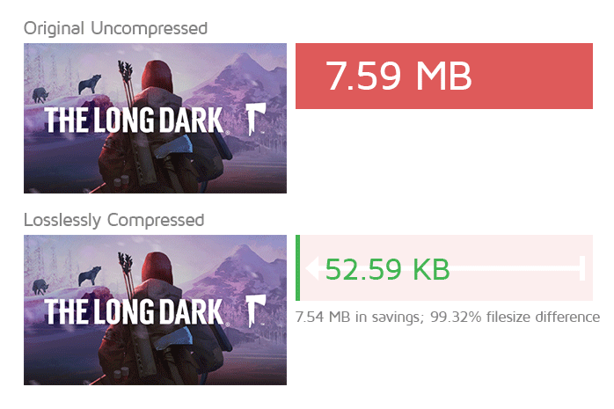Click the hatchet logo icon in the original image
Viewport: 614px width, 409px height.
256,119
